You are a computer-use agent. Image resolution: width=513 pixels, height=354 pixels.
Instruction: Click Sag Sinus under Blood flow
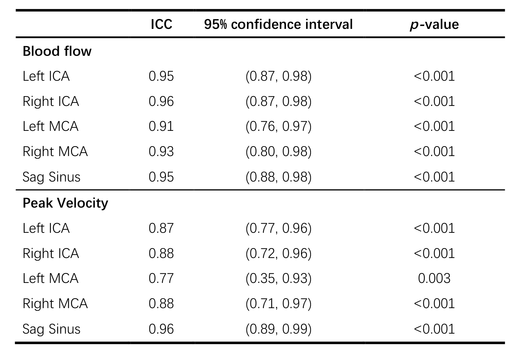click(x=51, y=177)
